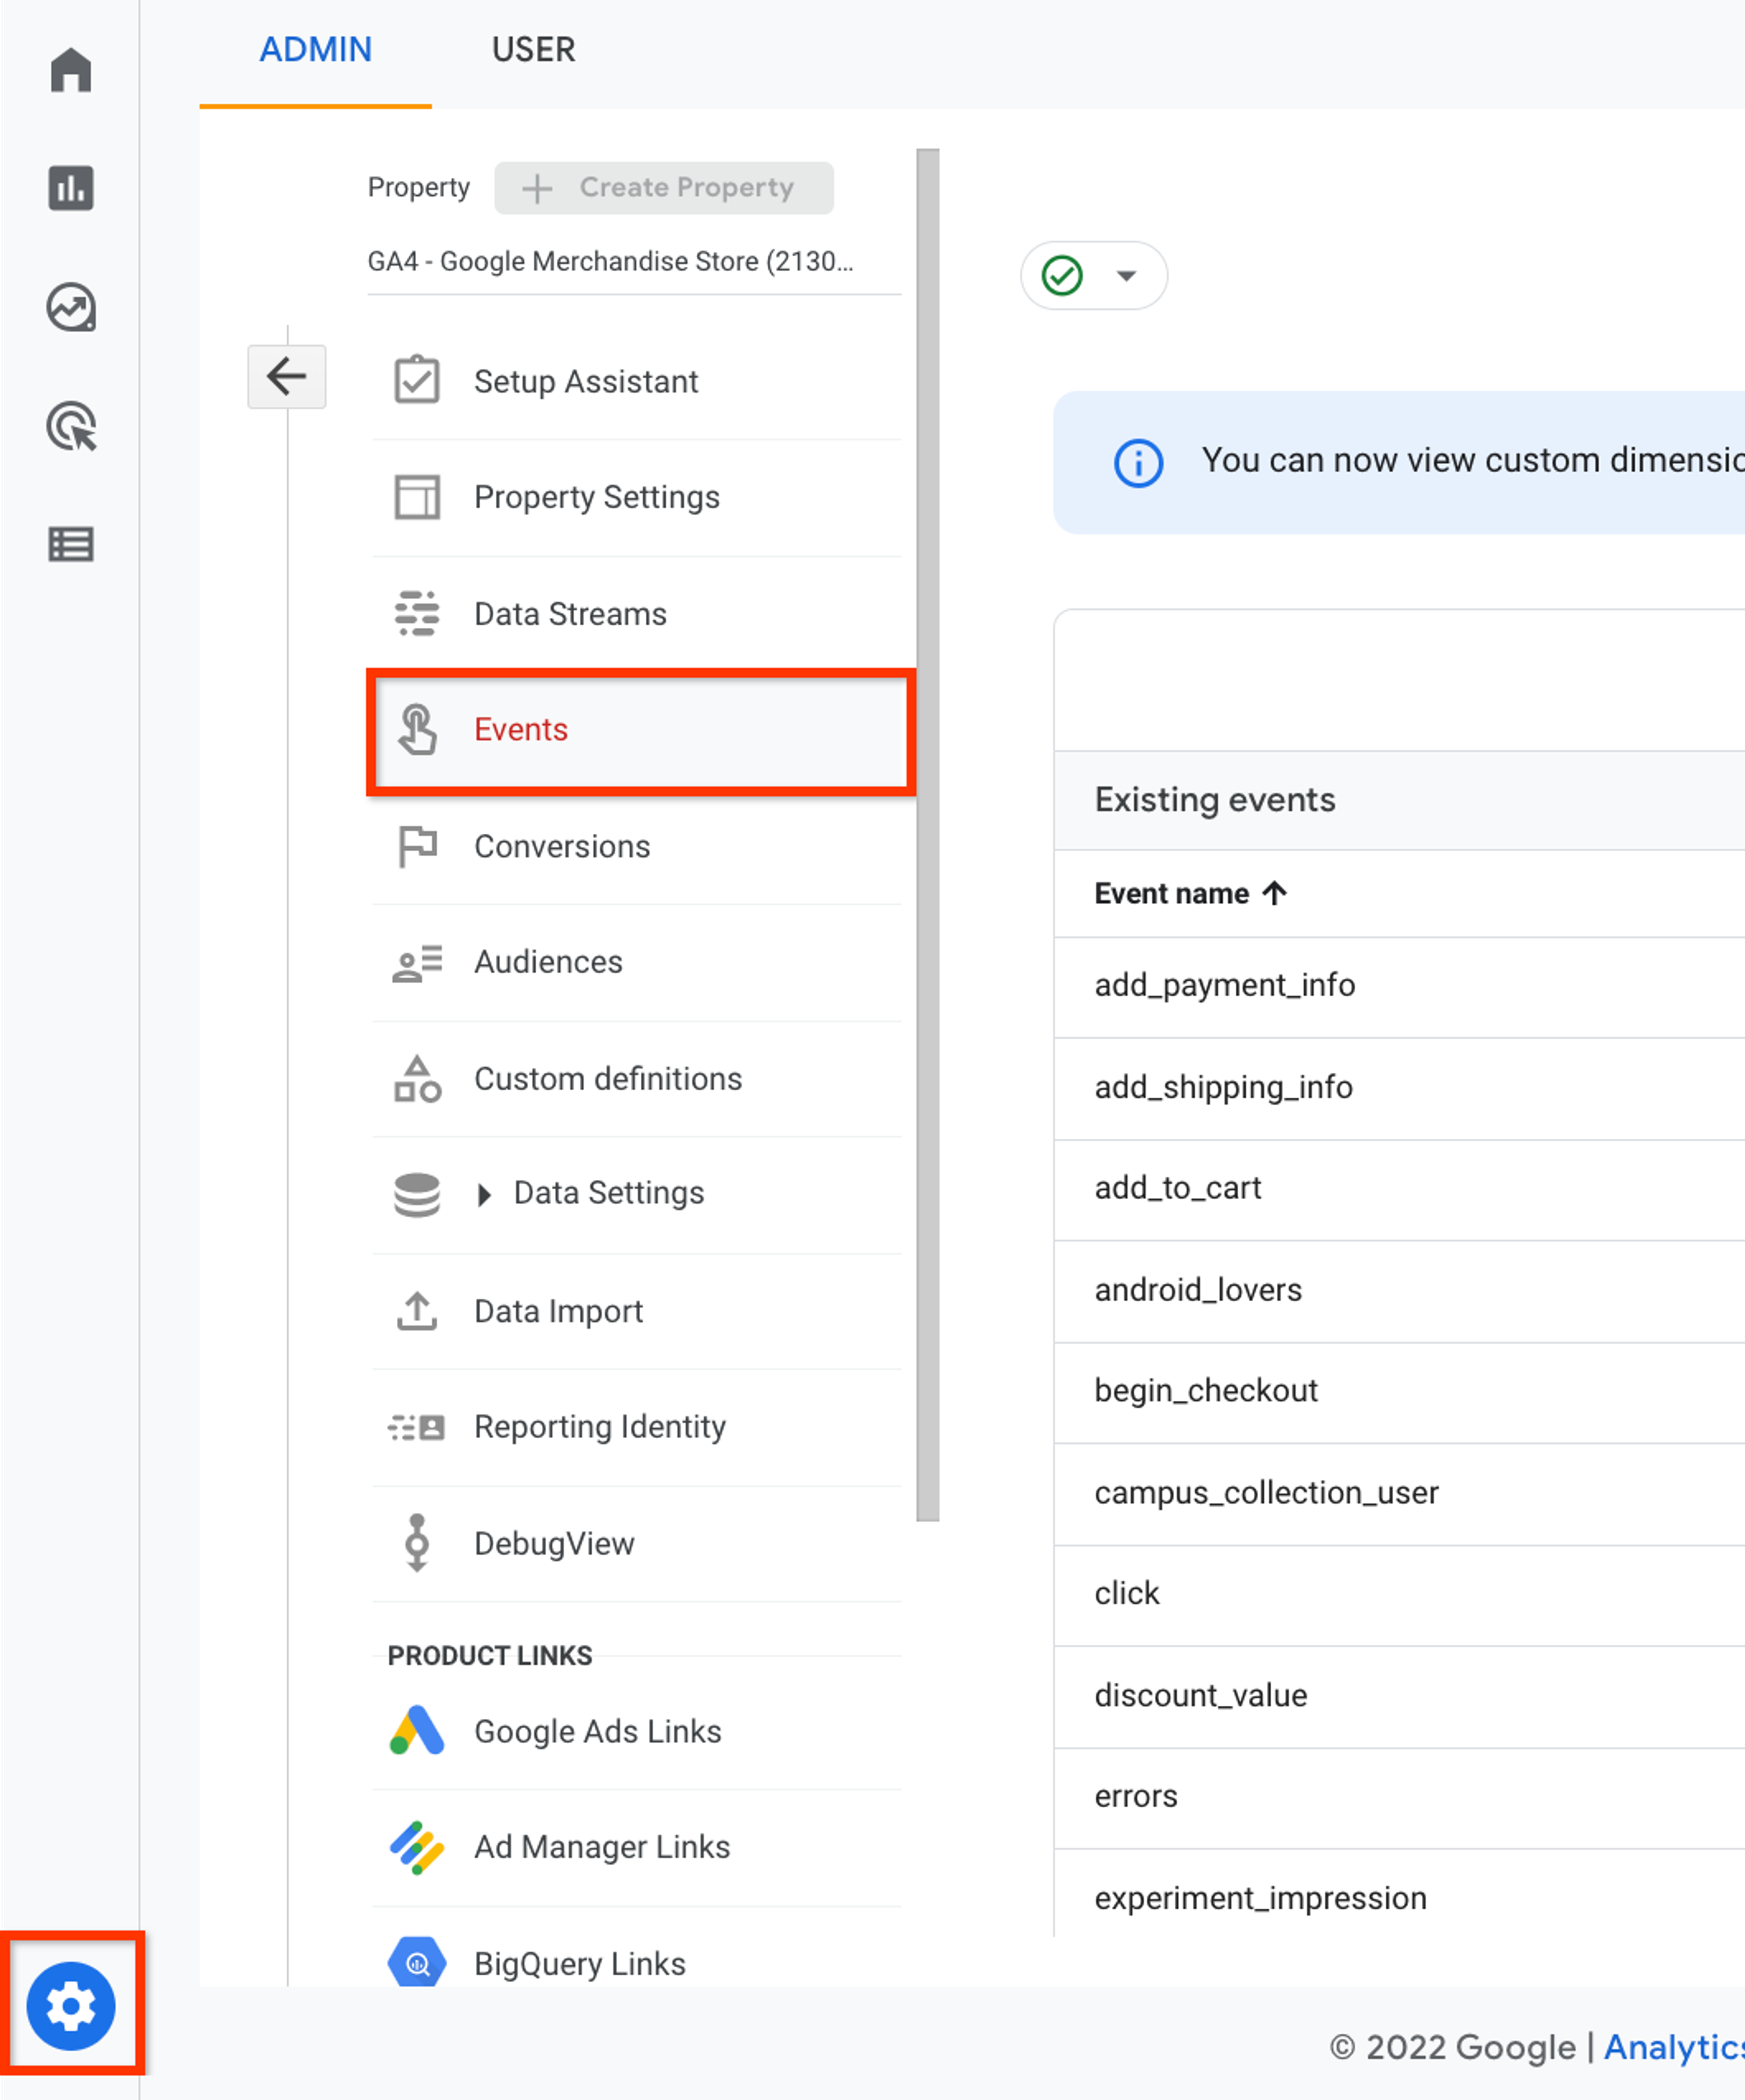Open the Home icon in left sidebar
This screenshot has width=1745, height=2100.
(x=71, y=70)
